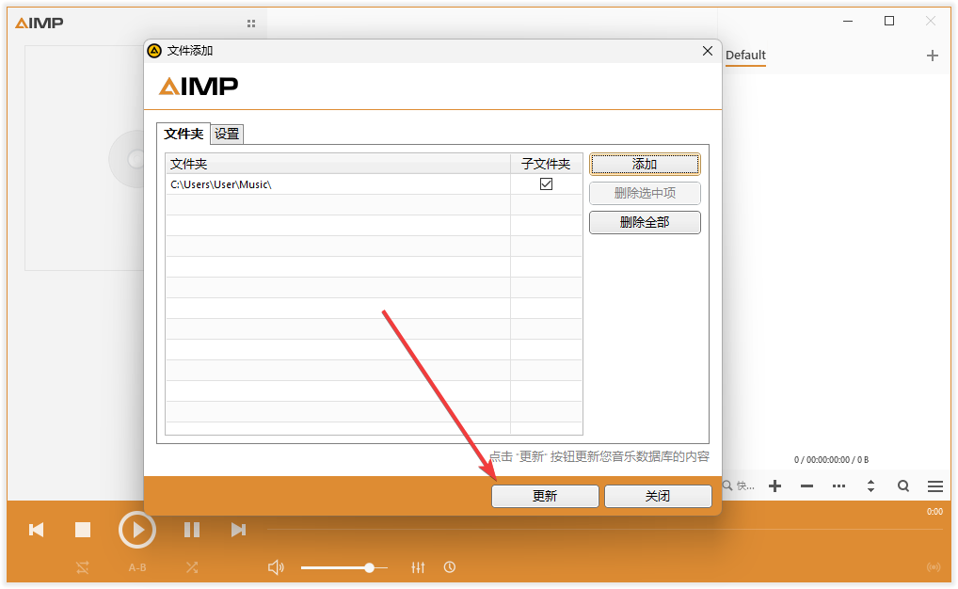
Task: Open the playlist sorting arrows control
Action: click(870, 486)
